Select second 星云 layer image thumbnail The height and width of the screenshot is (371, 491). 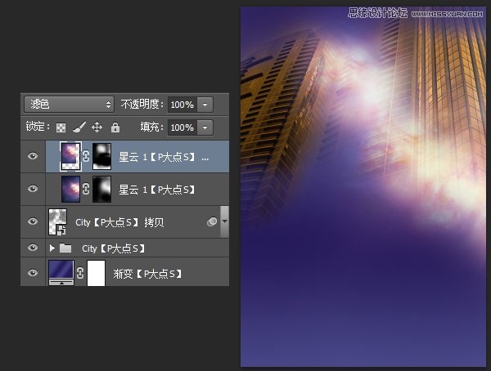(x=70, y=189)
